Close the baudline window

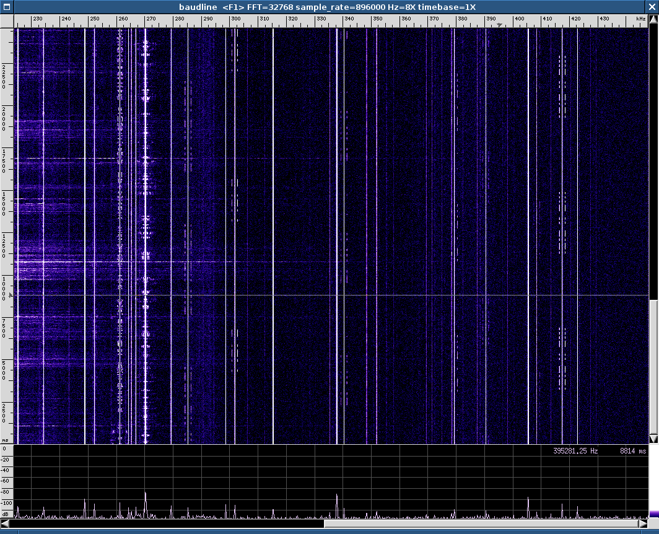point(652,7)
